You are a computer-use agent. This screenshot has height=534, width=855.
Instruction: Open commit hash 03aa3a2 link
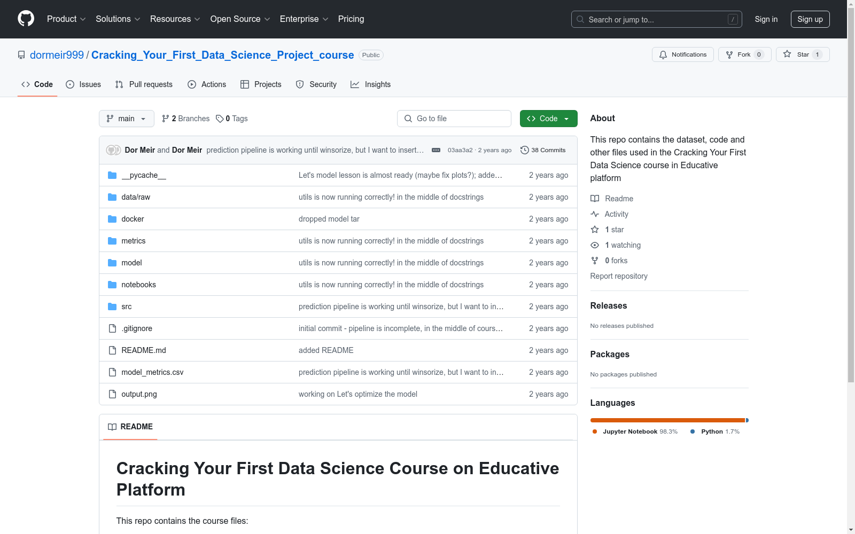[460, 150]
